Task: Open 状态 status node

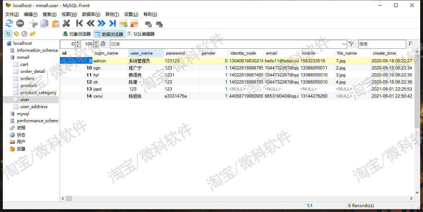Action: pyautogui.click(x=21, y=135)
